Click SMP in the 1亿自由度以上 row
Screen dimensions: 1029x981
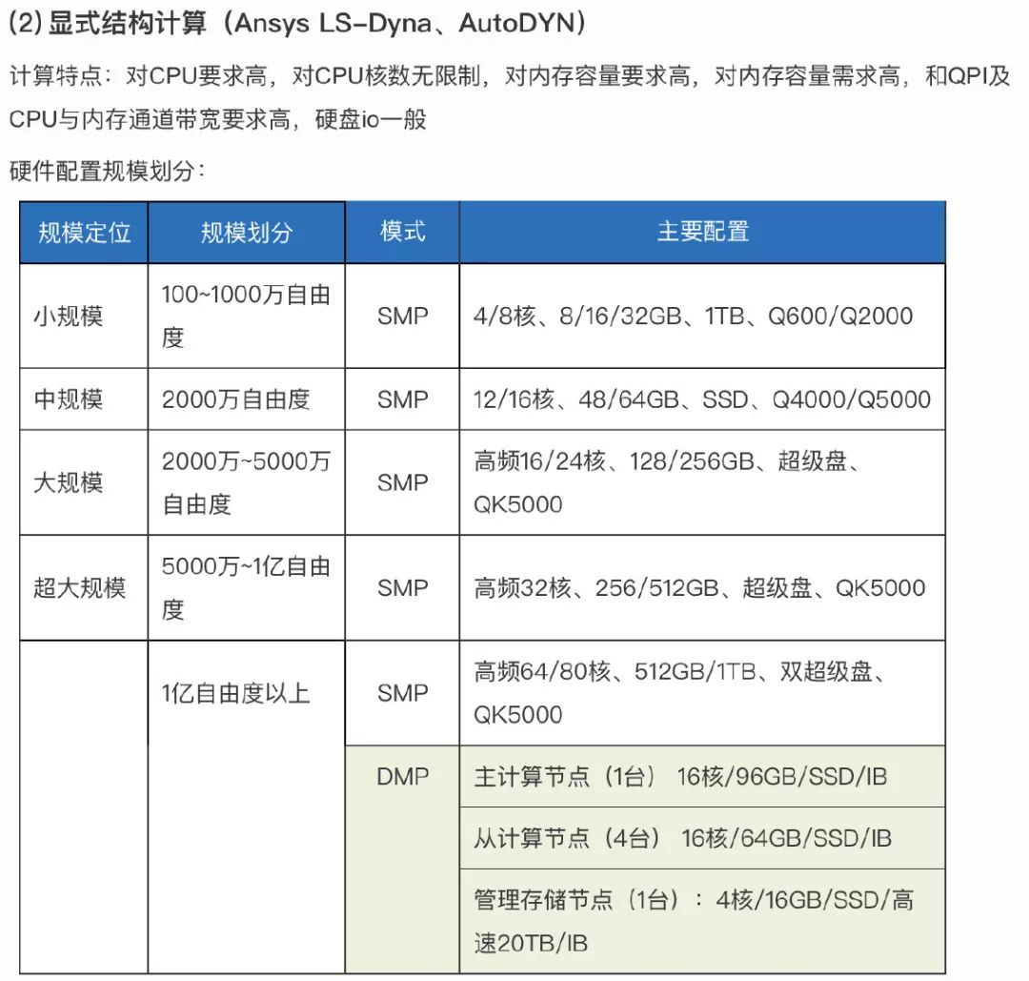click(x=402, y=693)
